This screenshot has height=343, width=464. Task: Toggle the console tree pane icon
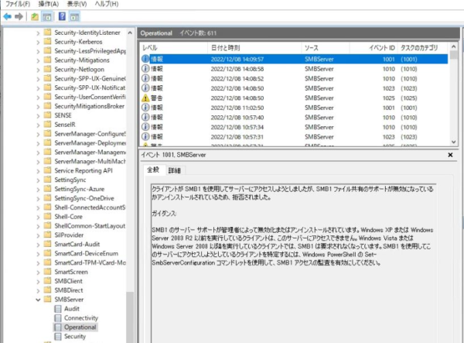46,16
